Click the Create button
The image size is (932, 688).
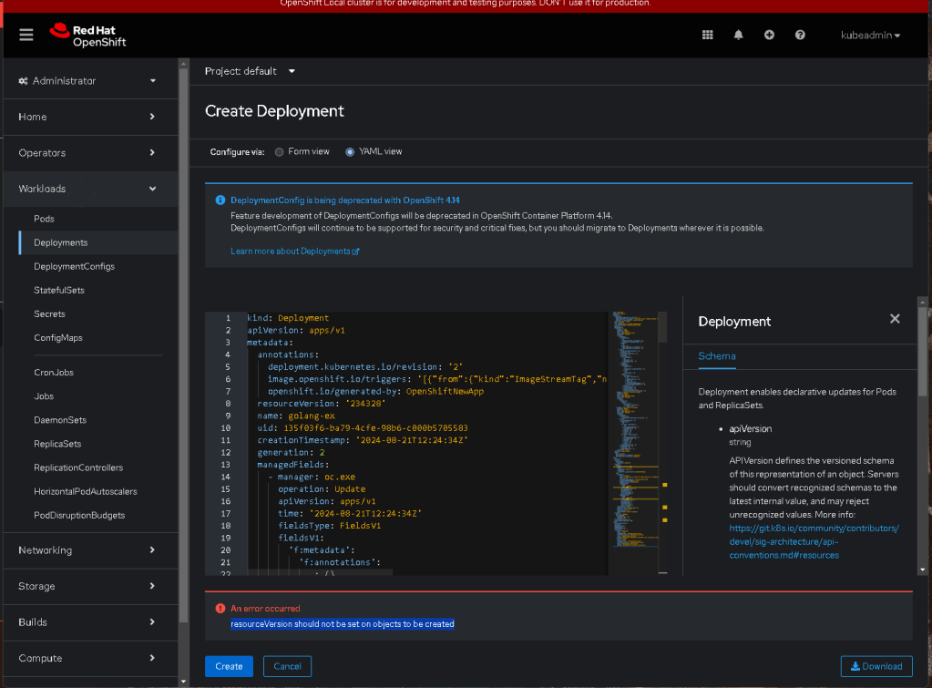click(x=229, y=666)
